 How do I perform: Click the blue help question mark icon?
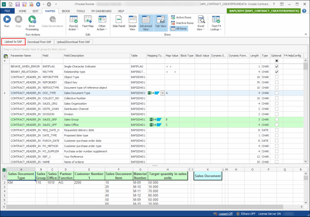[x=304, y=11]
